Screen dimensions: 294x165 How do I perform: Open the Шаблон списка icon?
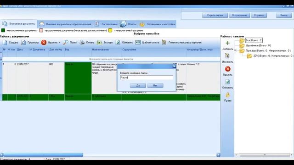138,43
